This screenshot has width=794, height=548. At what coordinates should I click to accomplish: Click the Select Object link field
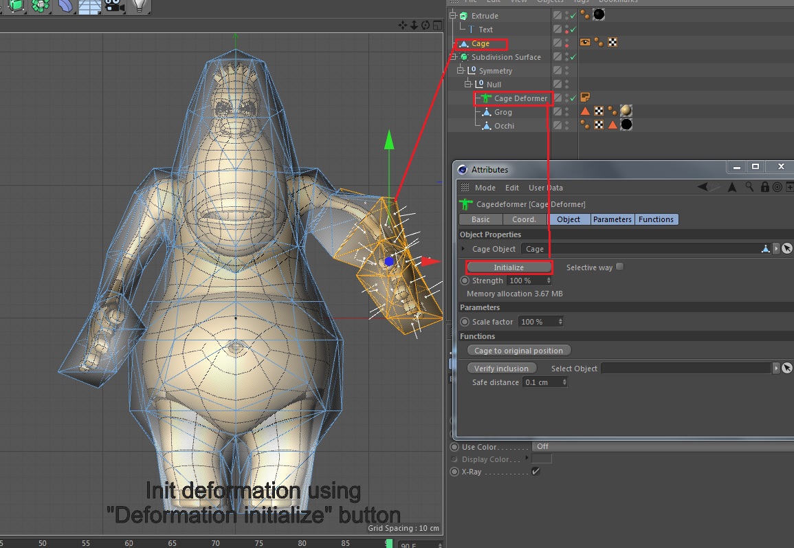click(x=686, y=369)
